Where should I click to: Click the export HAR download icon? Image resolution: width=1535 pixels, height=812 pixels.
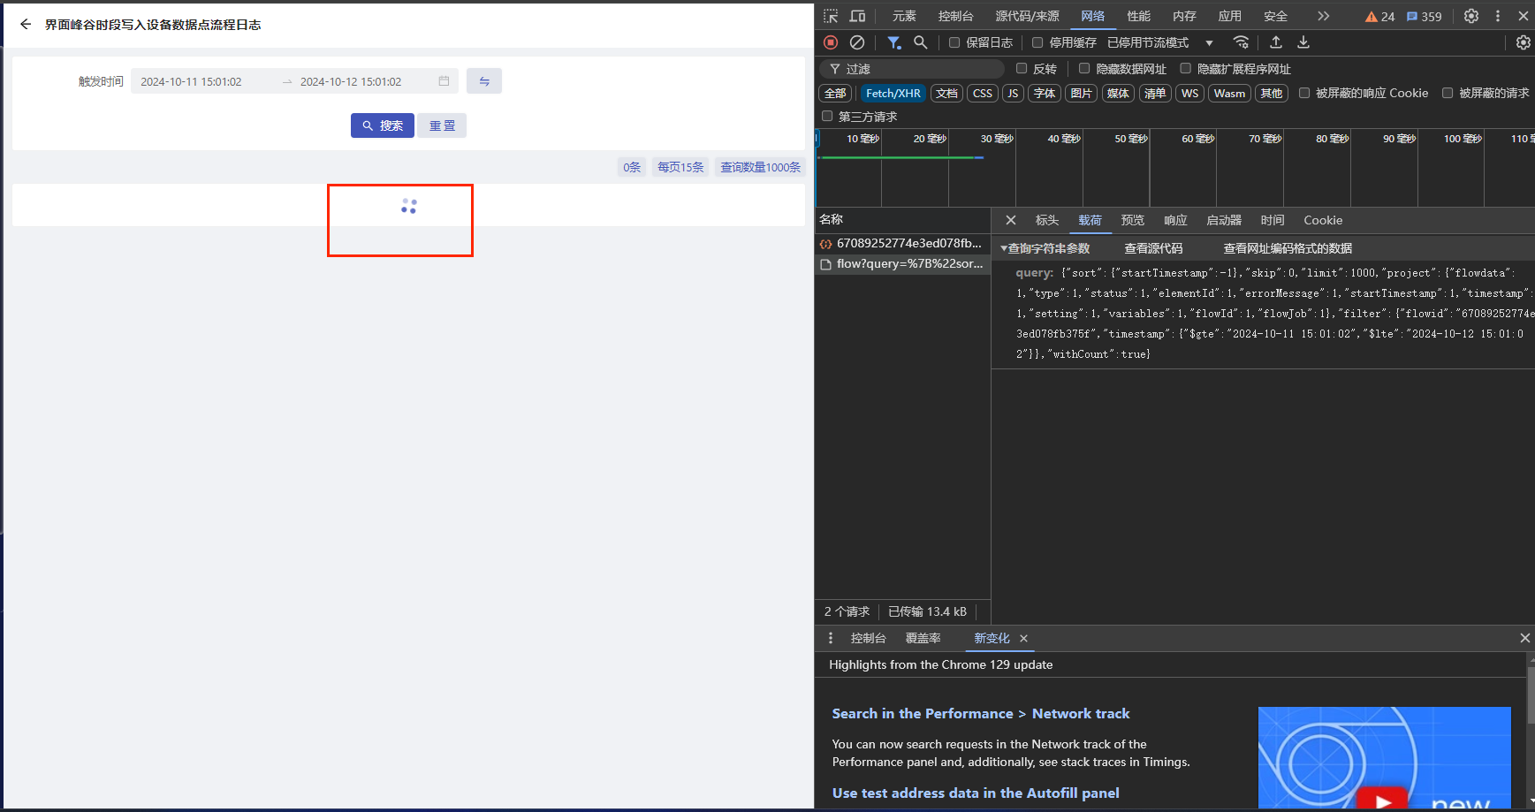click(x=1303, y=42)
